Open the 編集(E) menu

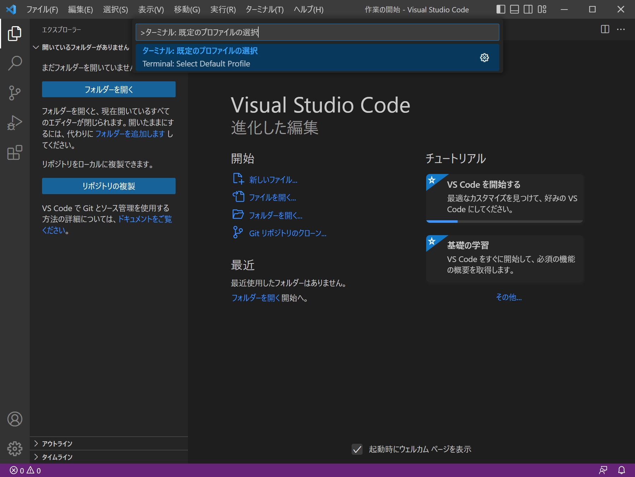coord(81,10)
